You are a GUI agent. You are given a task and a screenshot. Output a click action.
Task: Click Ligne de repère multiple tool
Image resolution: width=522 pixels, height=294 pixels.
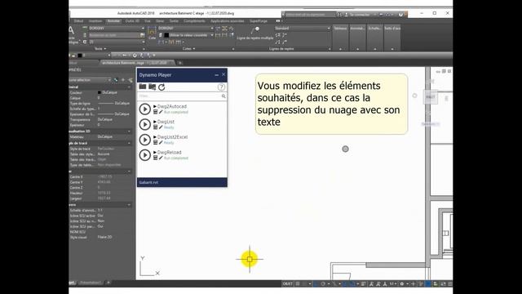[x=255, y=33]
